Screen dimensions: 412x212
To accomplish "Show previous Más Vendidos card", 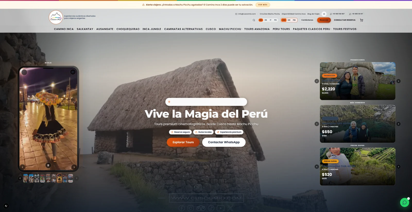I will [x=317, y=124].
